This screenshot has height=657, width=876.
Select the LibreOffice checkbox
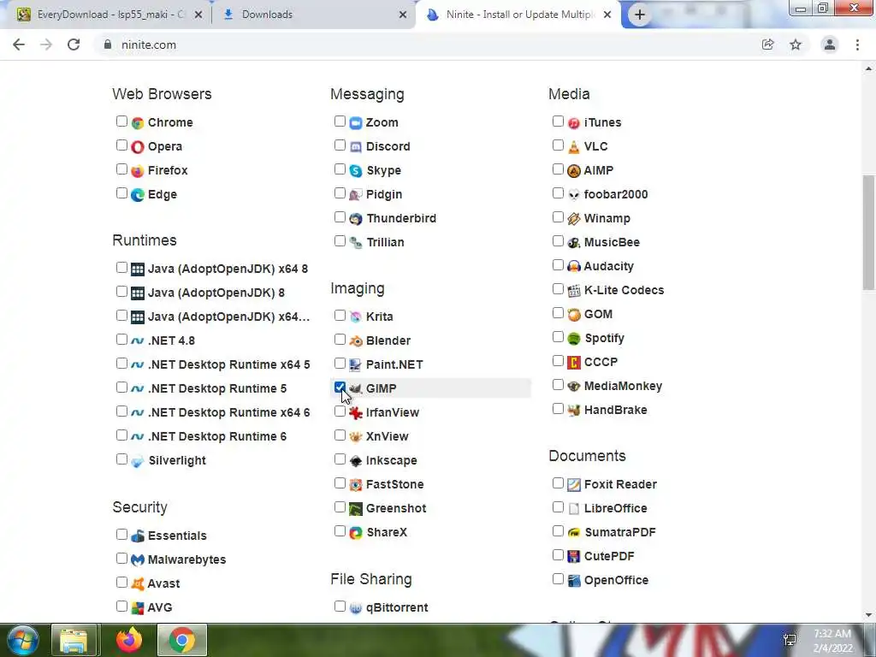558,506
